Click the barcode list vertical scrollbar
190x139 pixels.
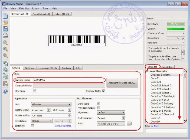coord(185,96)
